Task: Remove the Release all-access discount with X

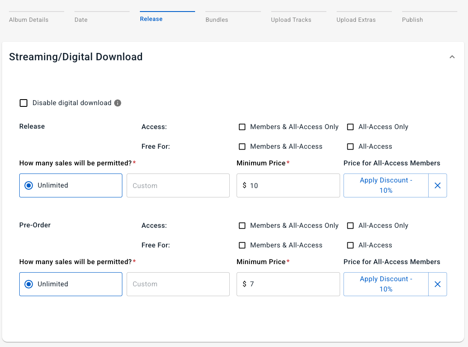Action: [x=437, y=185]
